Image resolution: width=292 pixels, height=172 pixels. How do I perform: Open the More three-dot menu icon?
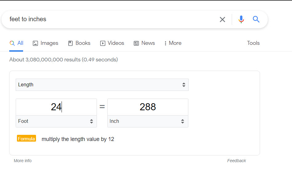165,43
